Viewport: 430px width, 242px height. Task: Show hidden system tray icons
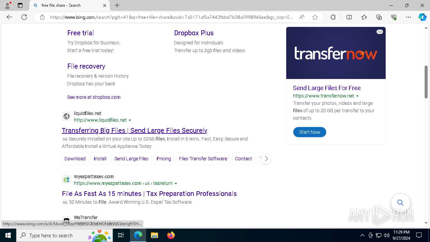coord(362,235)
